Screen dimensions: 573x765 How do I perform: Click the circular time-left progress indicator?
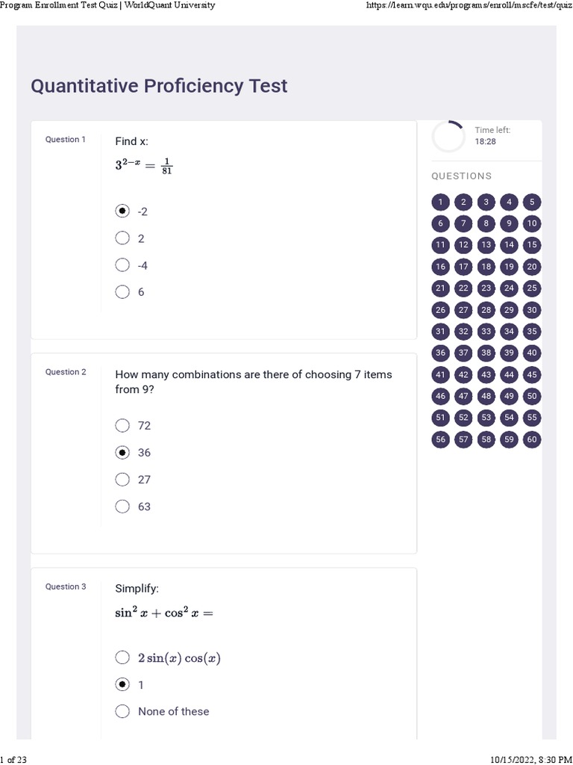[x=448, y=137]
